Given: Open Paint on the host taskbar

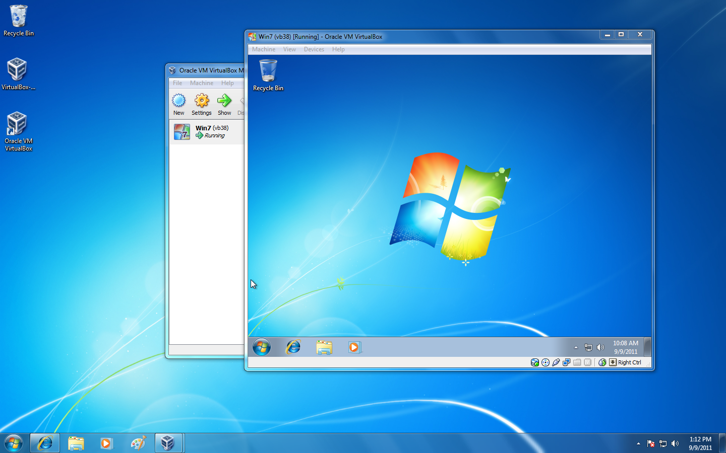Looking at the screenshot, I should 138,443.
